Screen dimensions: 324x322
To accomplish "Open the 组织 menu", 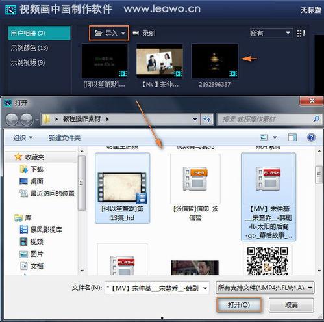I will 23,137.
